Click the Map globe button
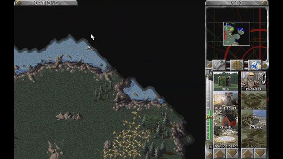283x159 pixels. (255, 65)
